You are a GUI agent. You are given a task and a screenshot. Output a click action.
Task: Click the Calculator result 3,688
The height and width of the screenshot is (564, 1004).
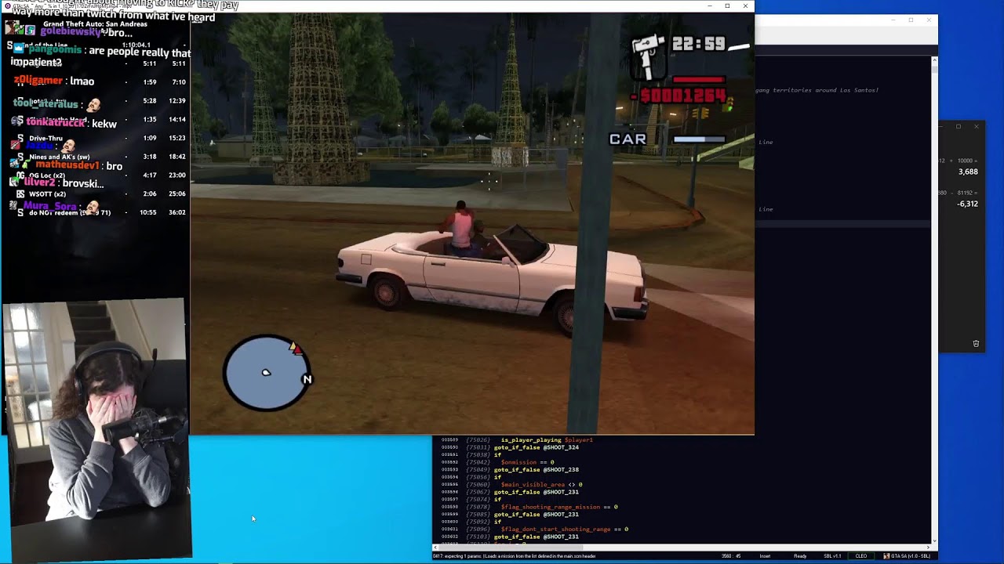(x=968, y=172)
